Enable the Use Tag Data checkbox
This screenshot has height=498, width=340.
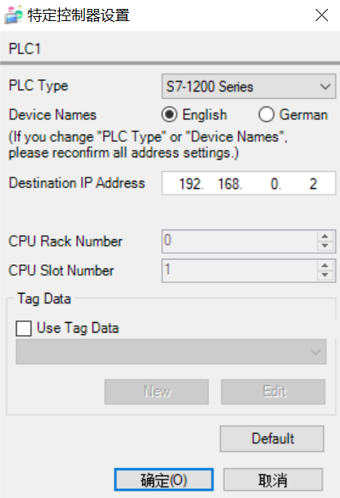pos(23,328)
